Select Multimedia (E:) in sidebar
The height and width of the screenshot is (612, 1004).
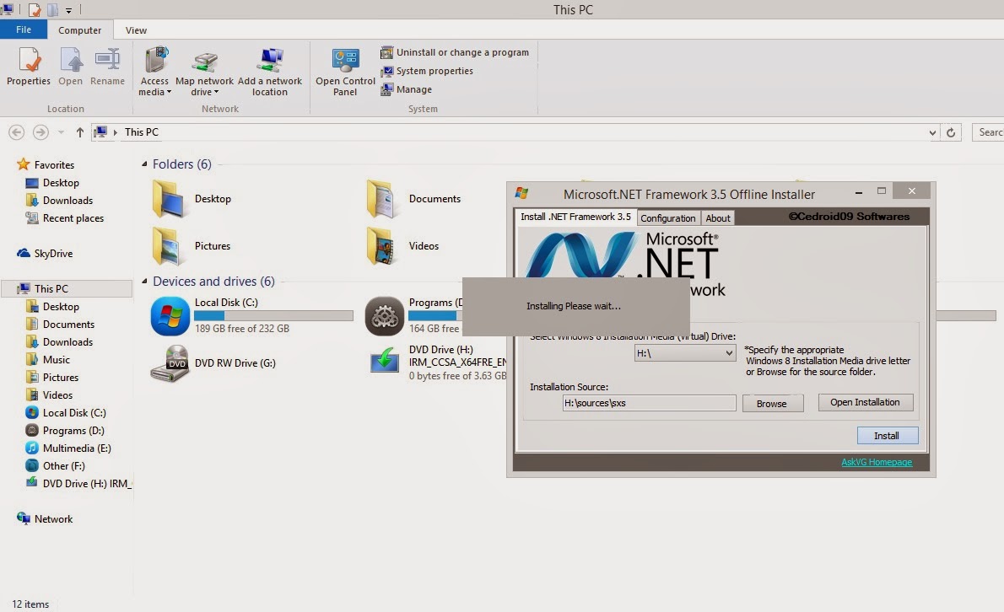click(68, 448)
